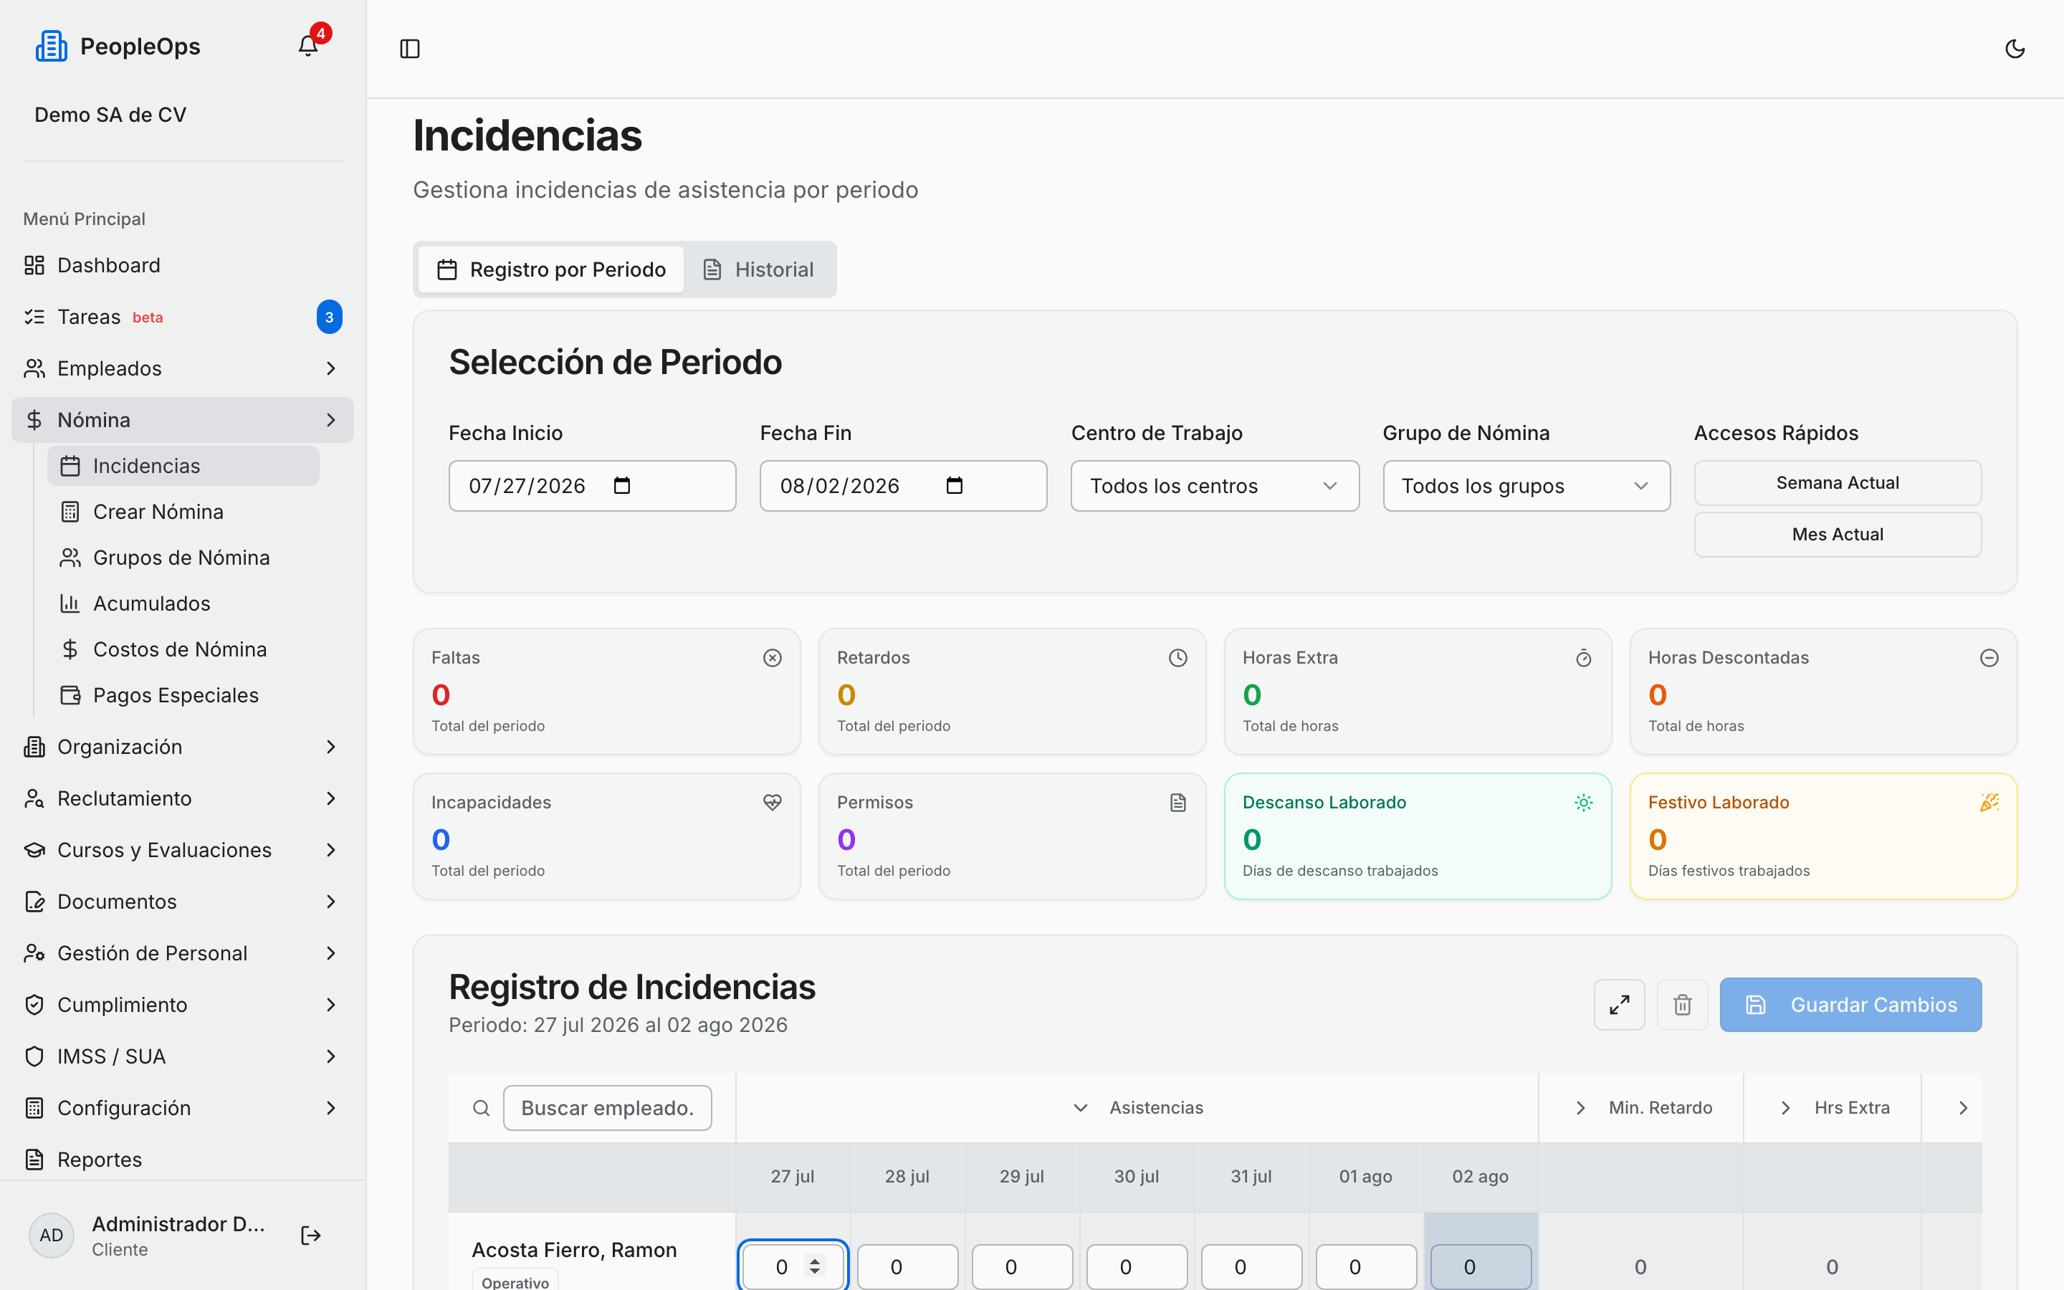Click the Horas Extra timer icon

(1583, 658)
